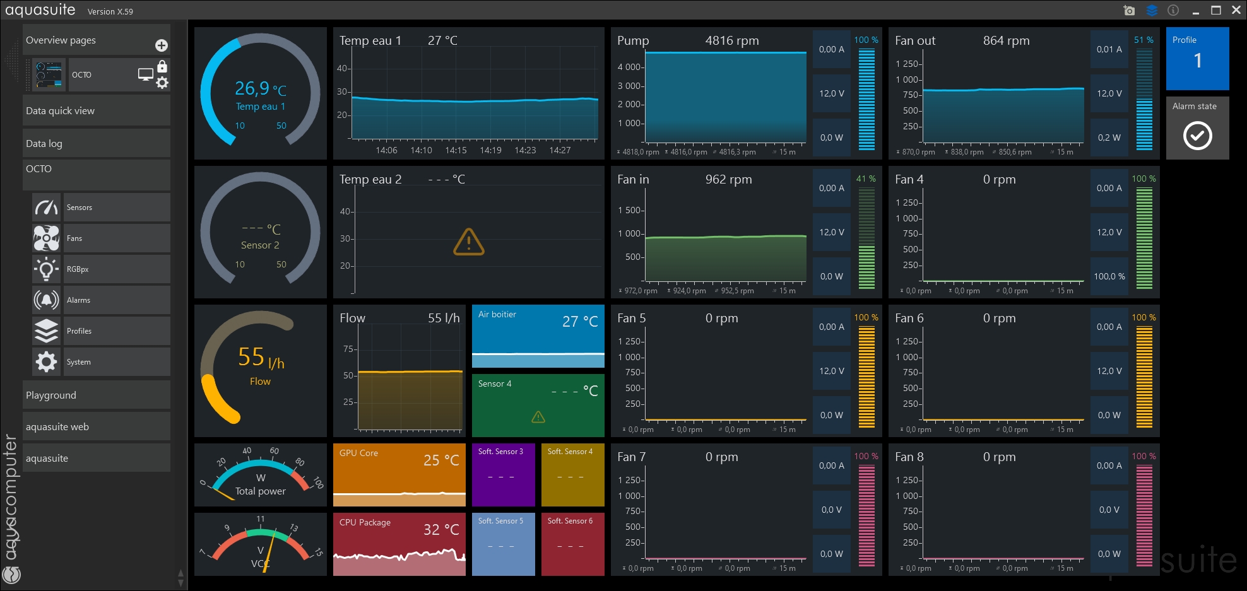
Task: Open the Alarms bell icon
Action: [47, 300]
